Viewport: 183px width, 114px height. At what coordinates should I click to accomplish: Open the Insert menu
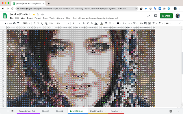pos(30,18)
